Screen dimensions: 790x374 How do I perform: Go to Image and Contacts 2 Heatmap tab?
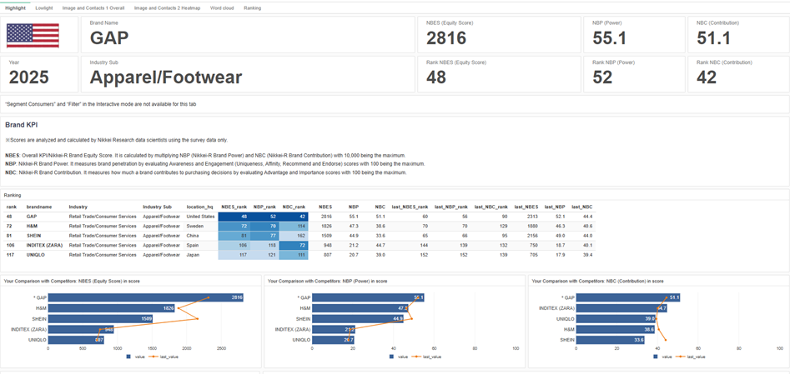click(167, 7)
